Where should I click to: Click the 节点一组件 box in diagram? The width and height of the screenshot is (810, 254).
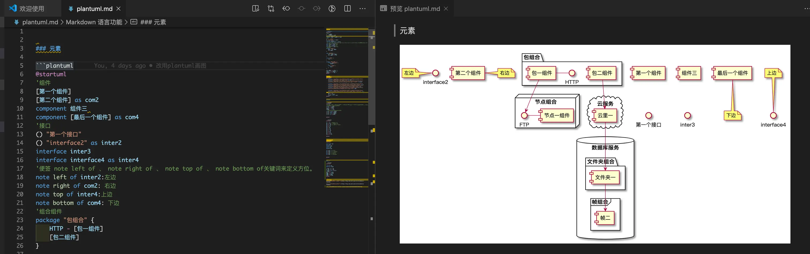pyautogui.click(x=556, y=115)
